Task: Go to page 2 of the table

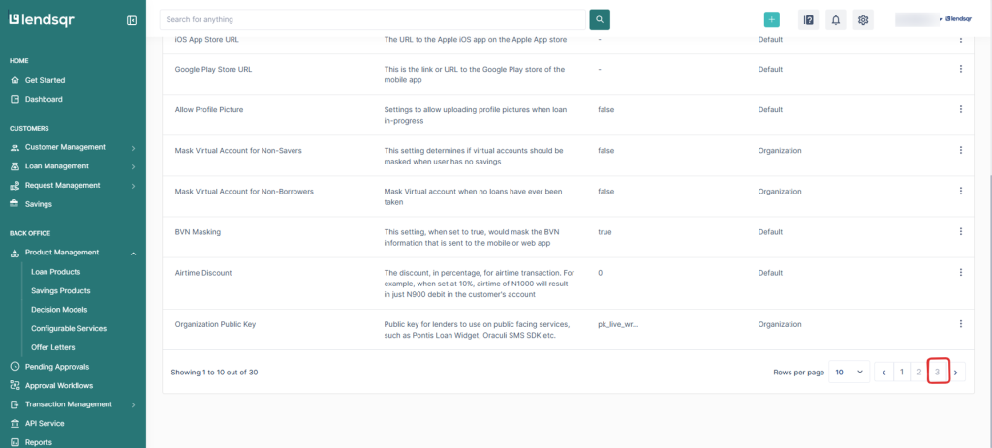Action: coord(919,372)
